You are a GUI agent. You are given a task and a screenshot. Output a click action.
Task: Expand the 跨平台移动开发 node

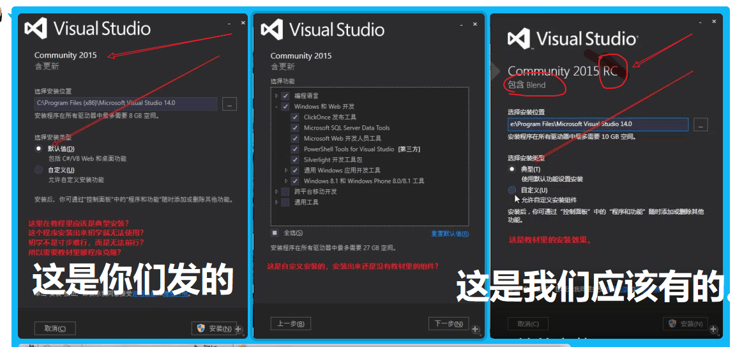[277, 191]
